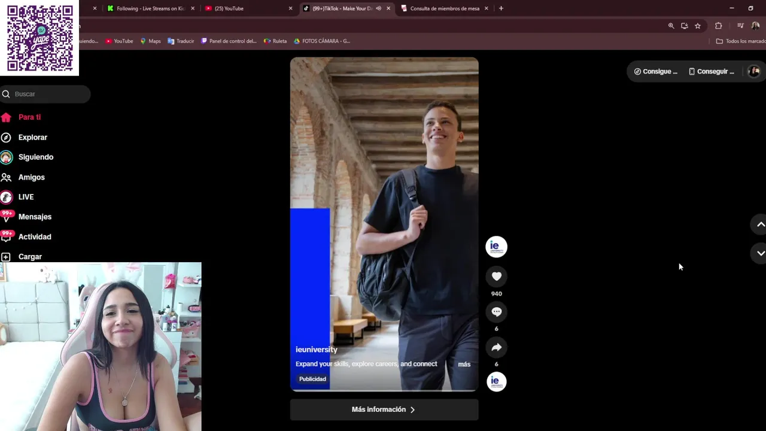Click the browser zoom magnifier icon

pos(671,26)
